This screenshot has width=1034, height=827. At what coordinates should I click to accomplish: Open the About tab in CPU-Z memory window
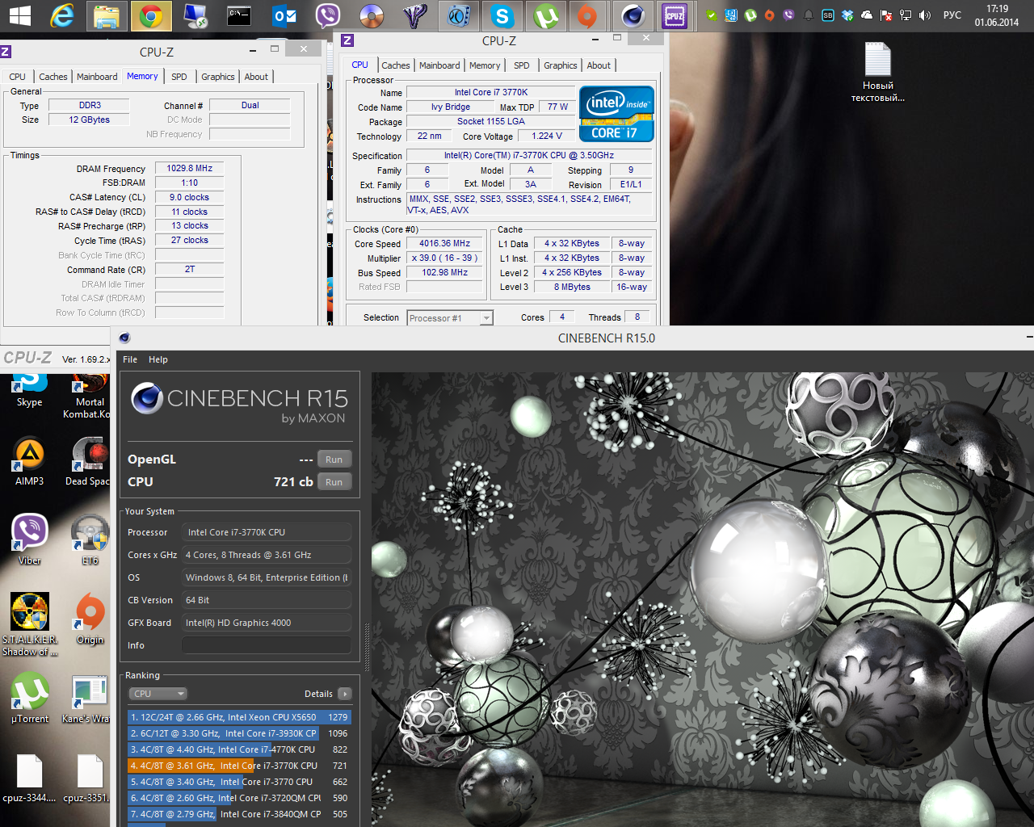point(256,77)
